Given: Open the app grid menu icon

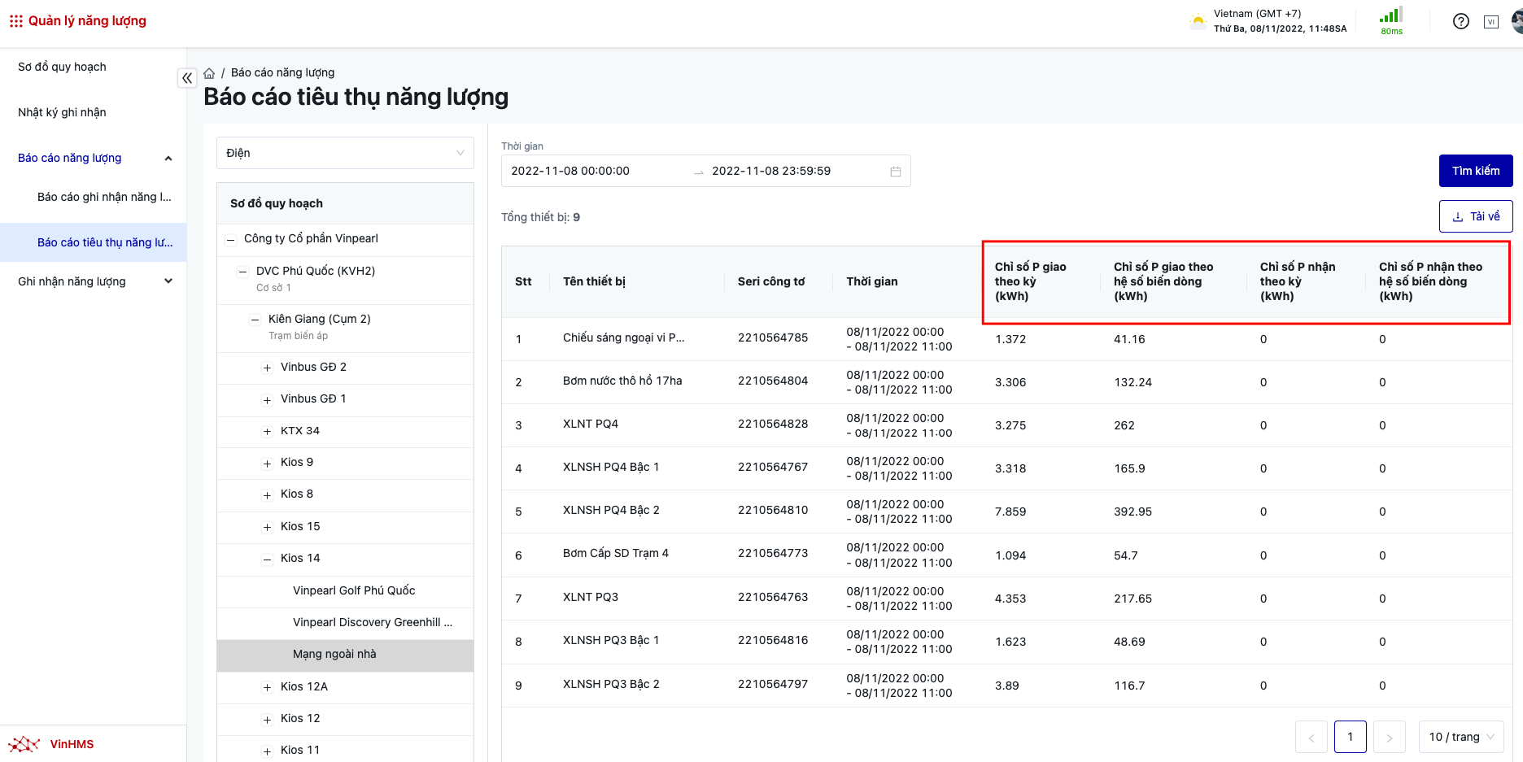Looking at the screenshot, I should (x=15, y=21).
